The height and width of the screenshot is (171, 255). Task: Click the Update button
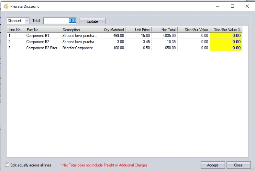pos(92,21)
